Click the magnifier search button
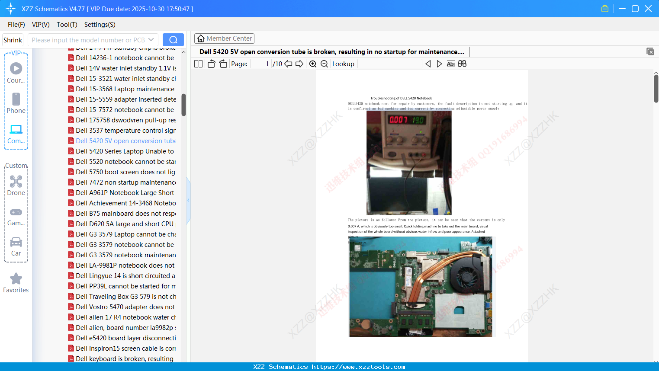This screenshot has height=371, width=659. pos(173,40)
